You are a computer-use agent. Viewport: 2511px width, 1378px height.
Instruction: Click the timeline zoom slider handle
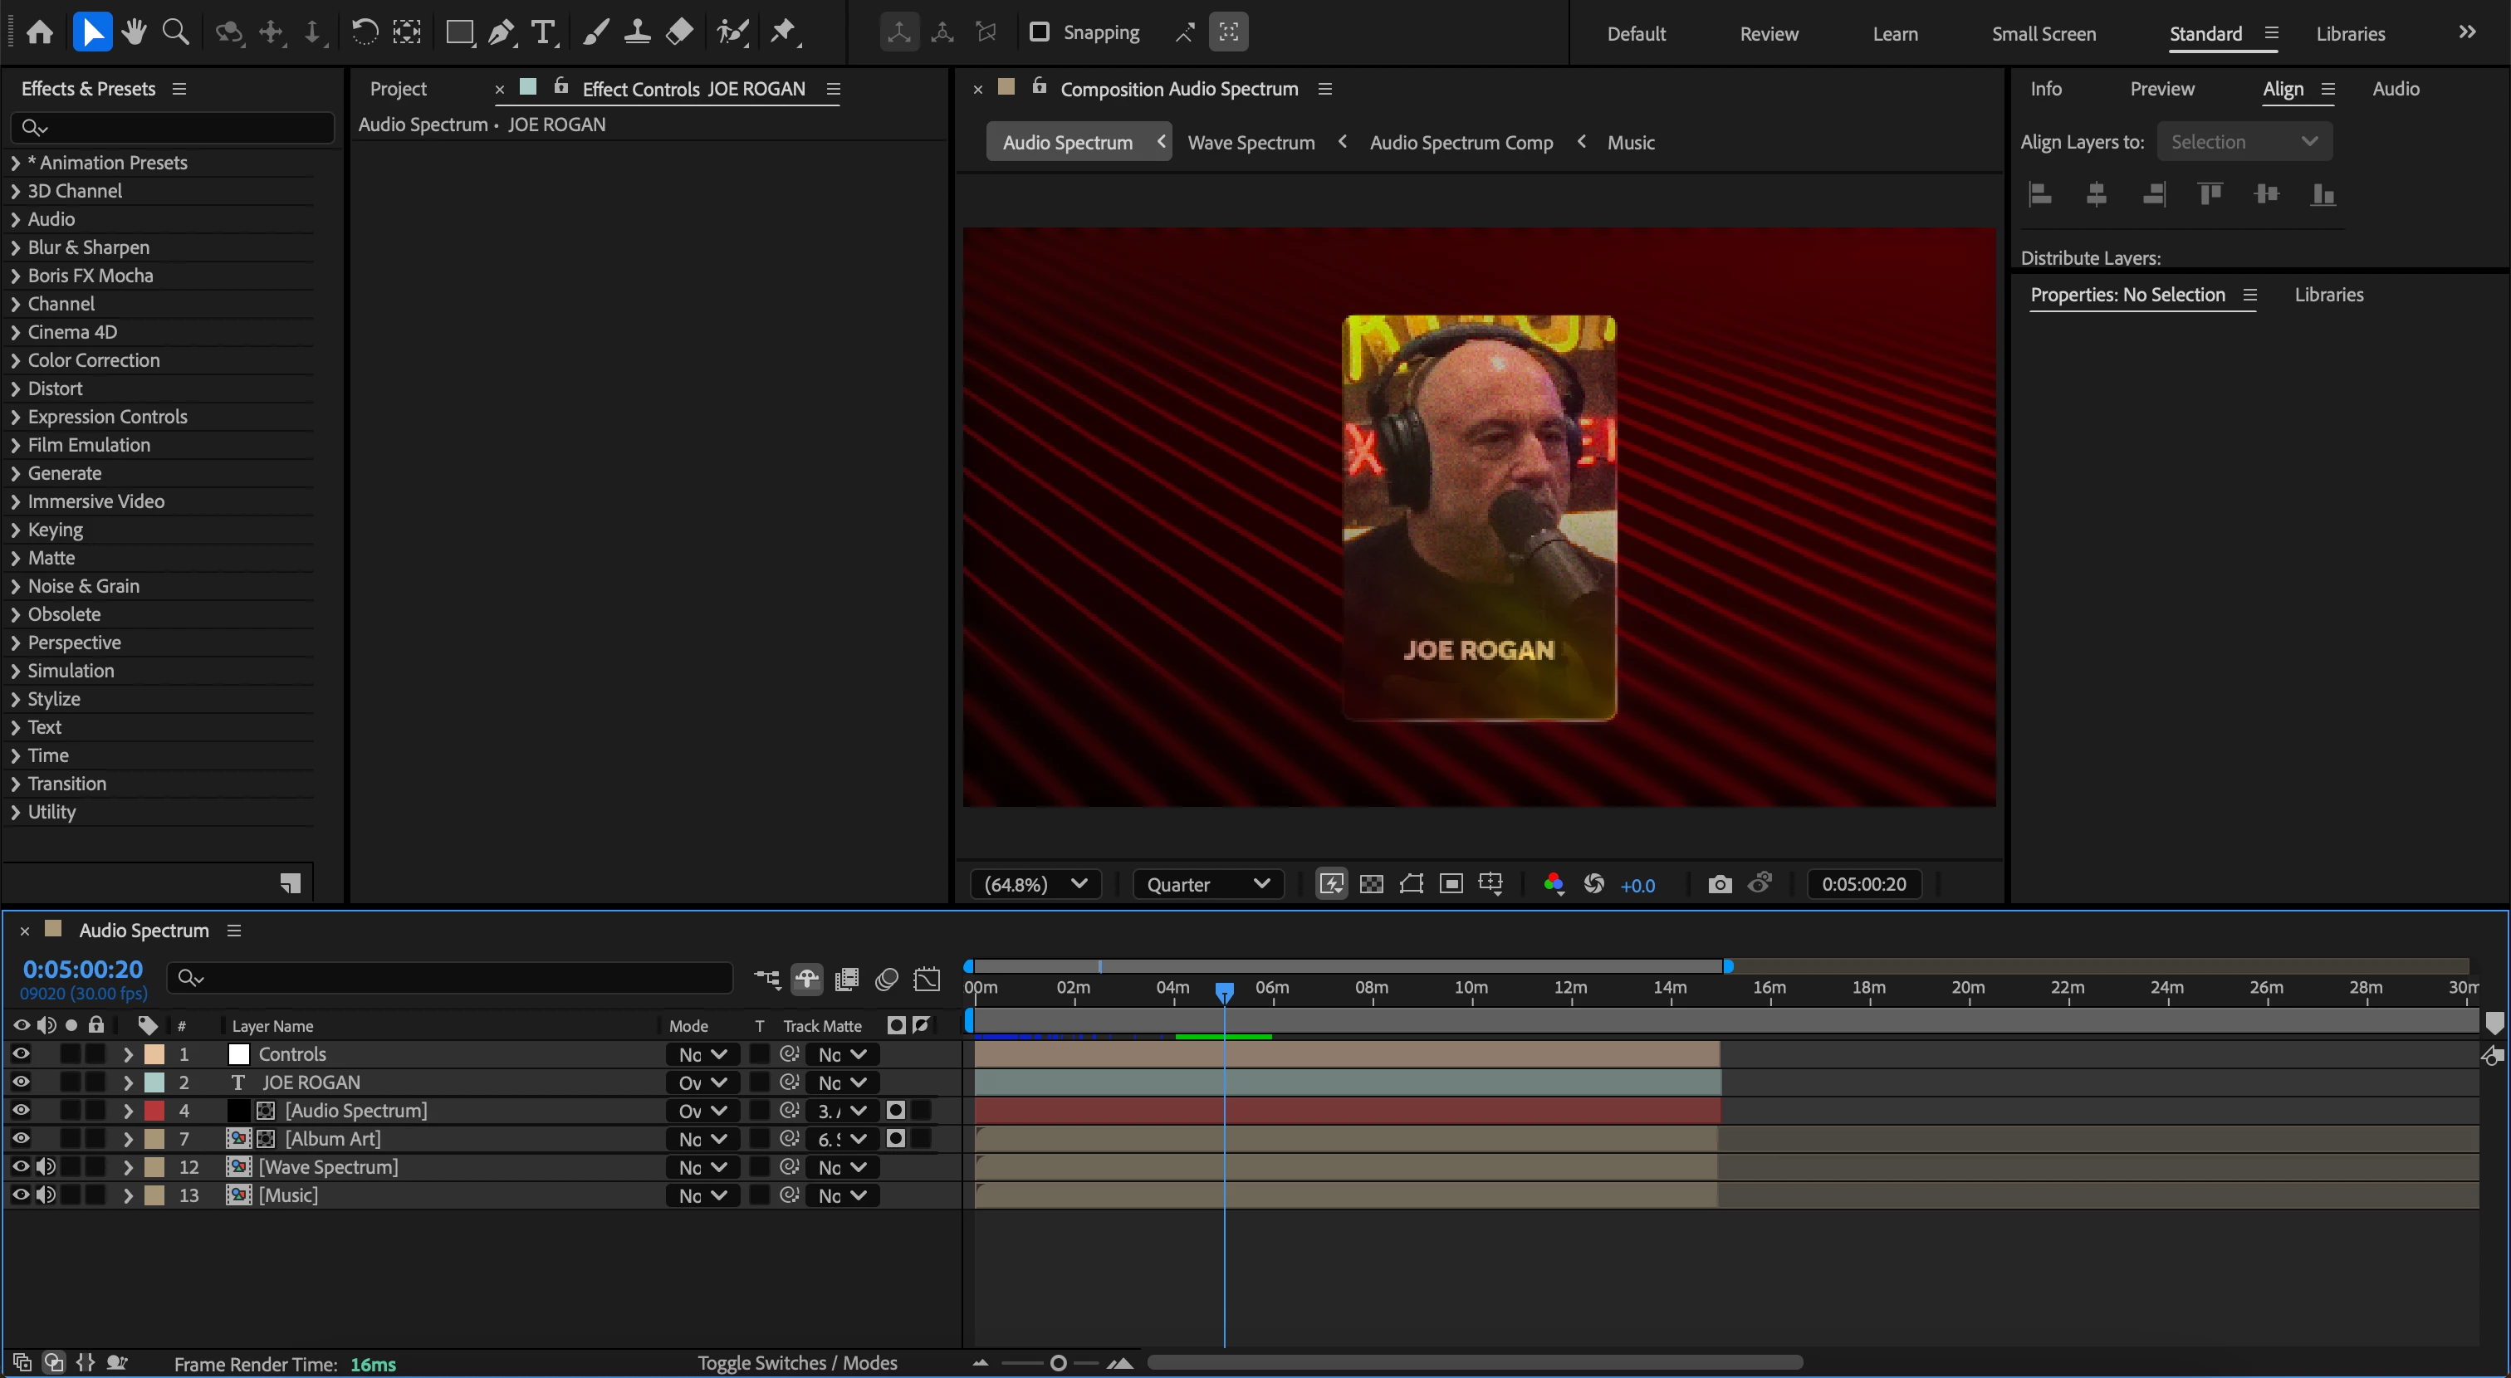click(x=1058, y=1362)
